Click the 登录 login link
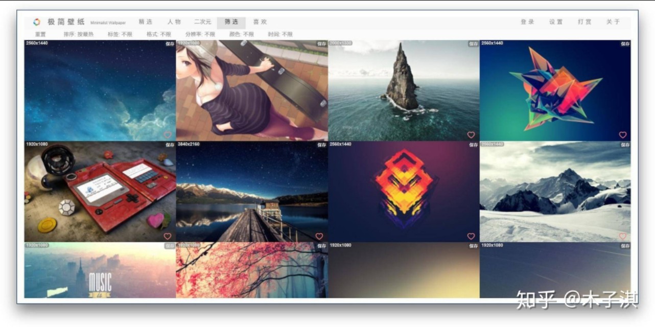The image size is (655, 327). click(527, 22)
